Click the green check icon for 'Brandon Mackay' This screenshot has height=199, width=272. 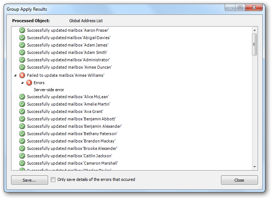click(22, 141)
